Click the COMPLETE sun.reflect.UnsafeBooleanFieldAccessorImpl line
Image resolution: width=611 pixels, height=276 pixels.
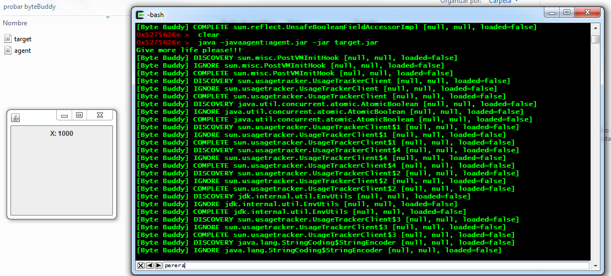tap(337, 27)
